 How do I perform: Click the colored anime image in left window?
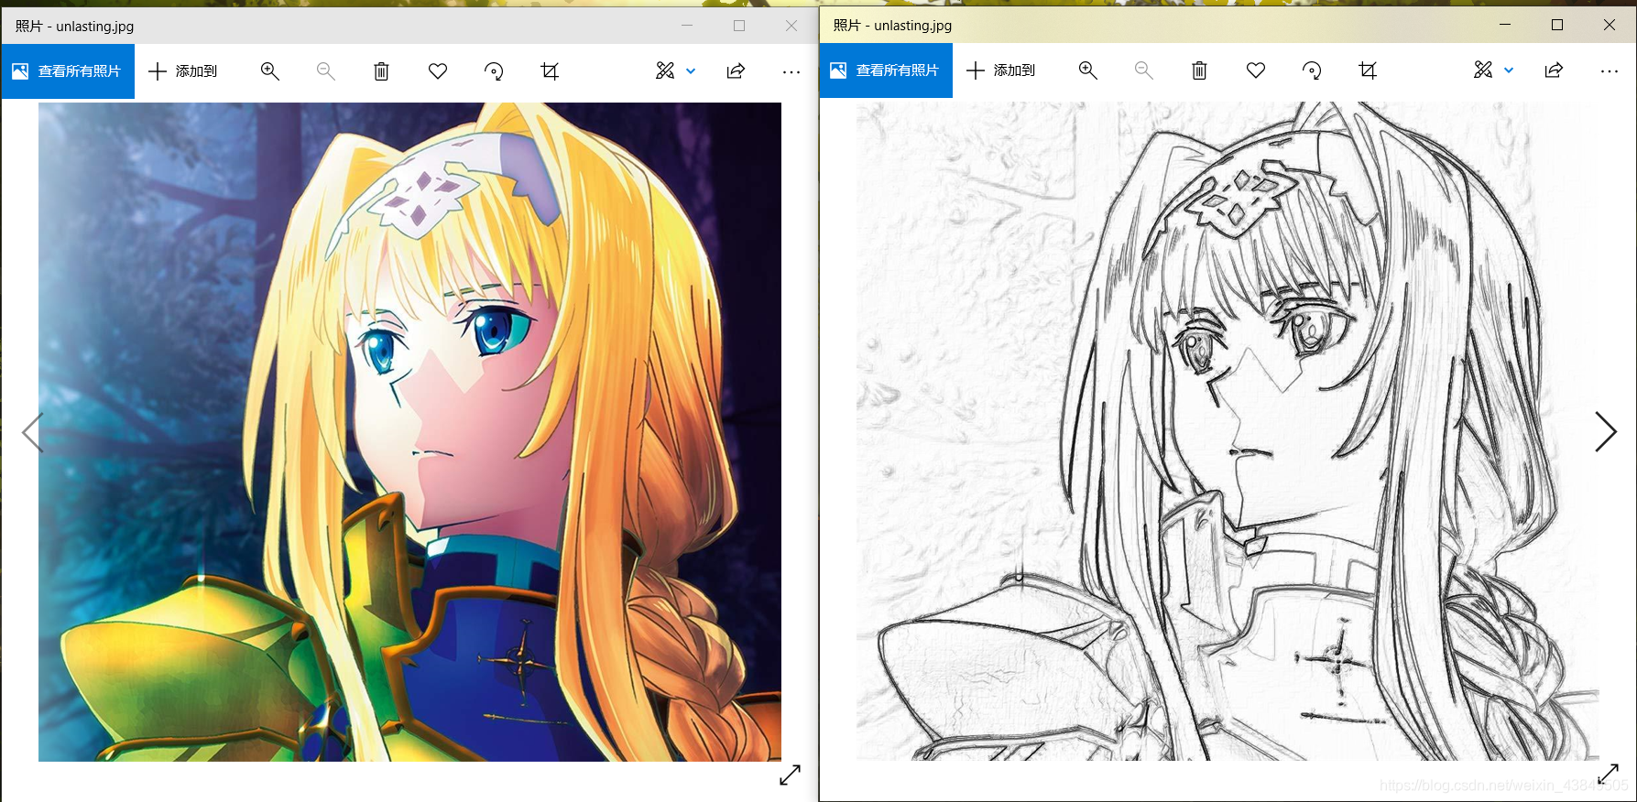tap(409, 432)
